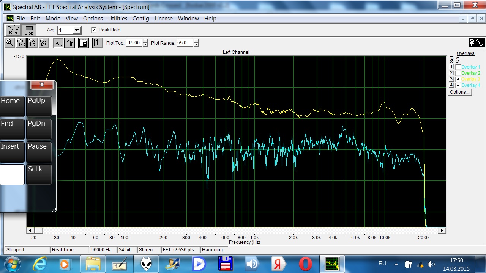Screen dimensions: 486x273
Task: Enable the Overlay 1 checkbox
Action: (x=458, y=67)
